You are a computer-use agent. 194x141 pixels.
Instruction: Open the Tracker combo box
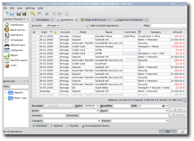140,121
